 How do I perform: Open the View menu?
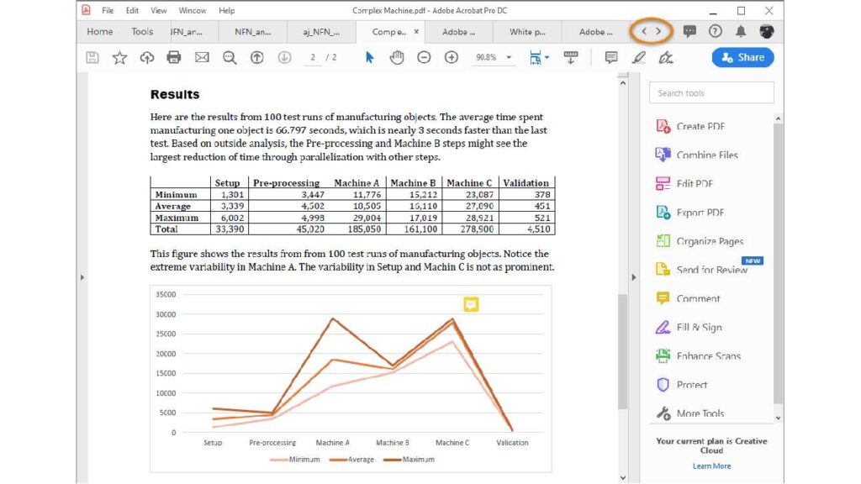158,10
